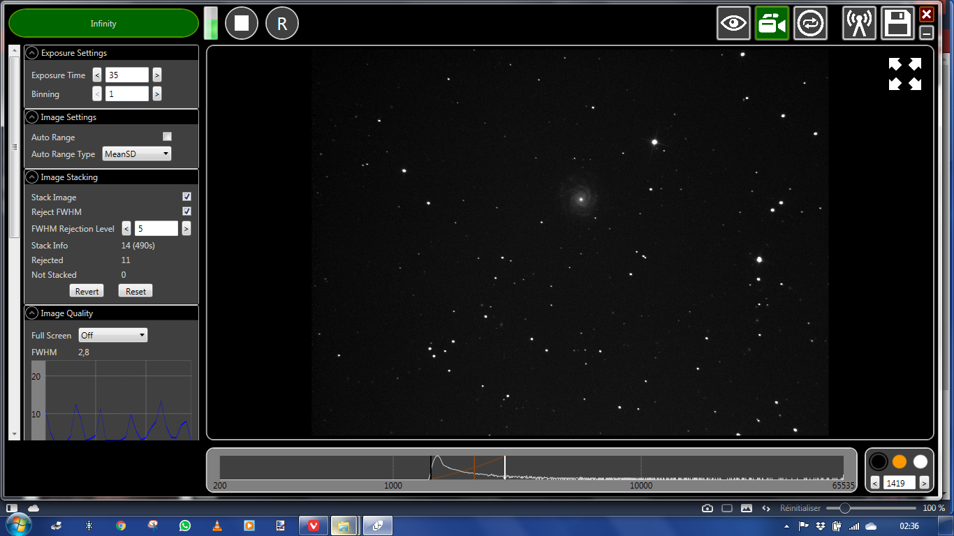Click the orange midpoint marker on histogram
Viewport: 954px width, 536px height.
pyautogui.click(x=474, y=467)
